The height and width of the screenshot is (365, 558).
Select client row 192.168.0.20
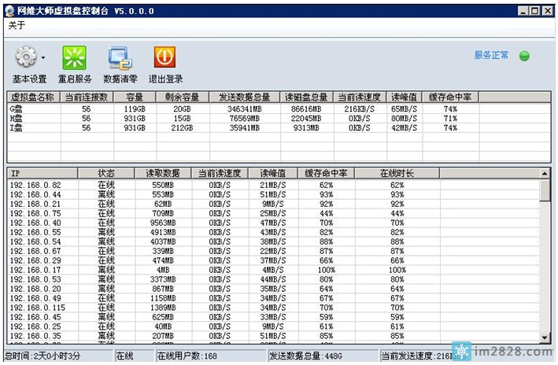273,289
